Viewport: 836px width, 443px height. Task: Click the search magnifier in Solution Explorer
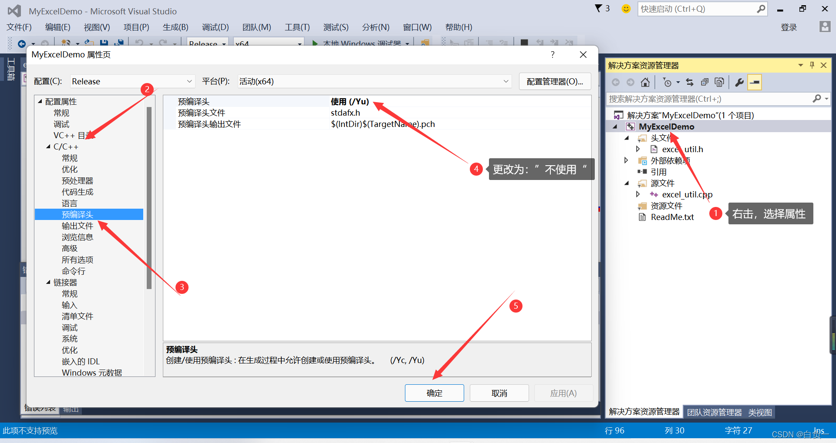pos(817,99)
